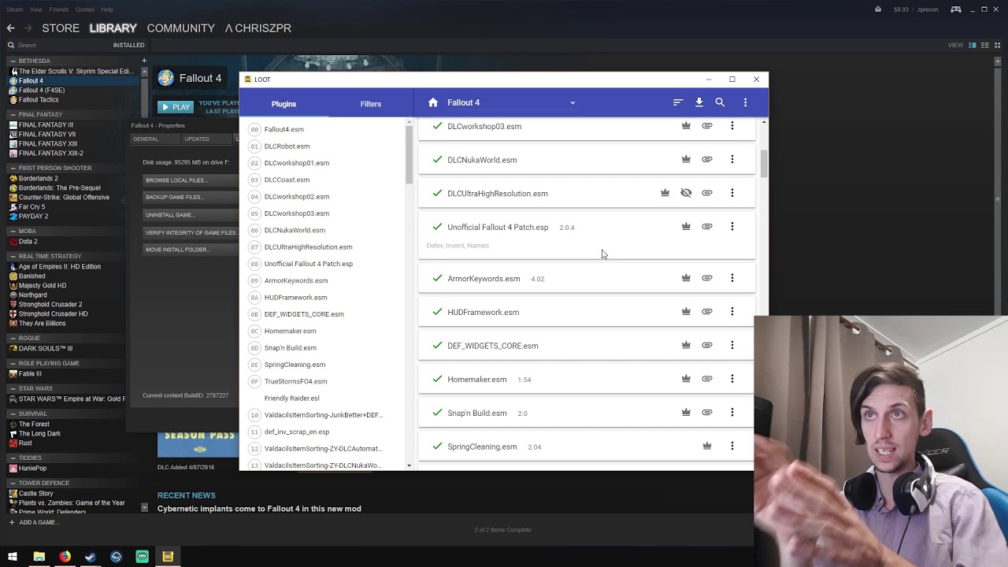Click VERIFY INTEGRITY OF GAME FILES button
Image resolution: width=1008 pixels, height=567 pixels.
[191, 232]
